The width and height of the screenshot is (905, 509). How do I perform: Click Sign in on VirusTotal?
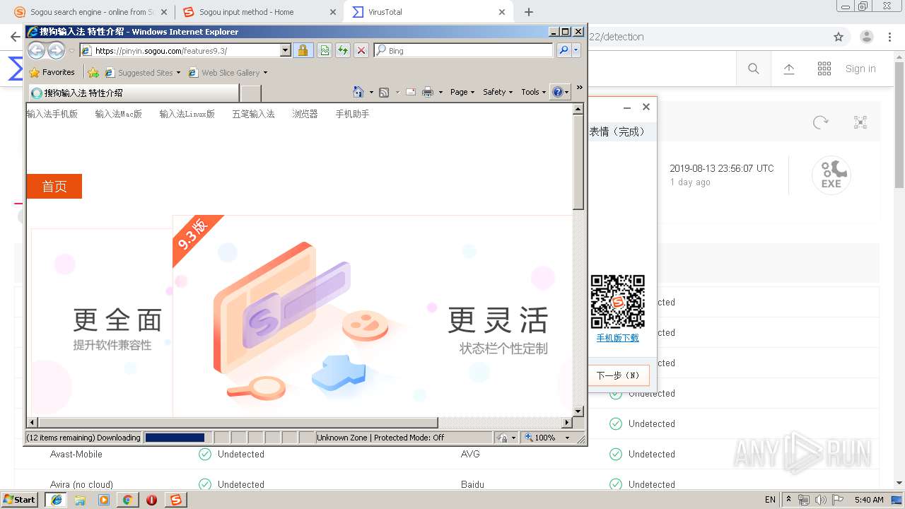click(x=860, y=69)
